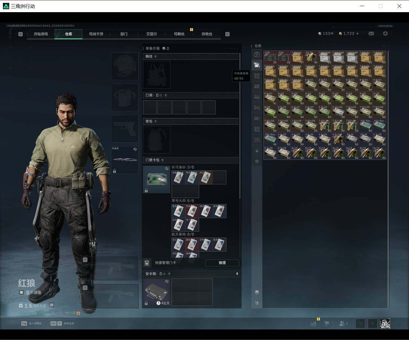This screenshot has height=340, width=409.
Task: Click secondary weapon slot 2
Action: tap(110, 296)
